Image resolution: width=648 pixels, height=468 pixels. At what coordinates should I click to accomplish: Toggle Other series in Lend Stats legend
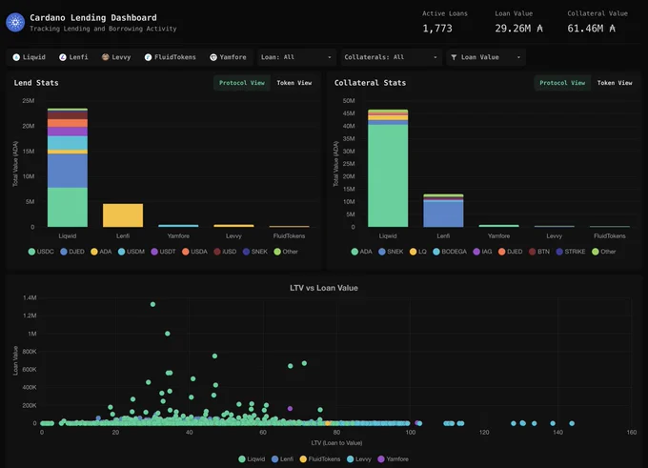coord(286,252)
